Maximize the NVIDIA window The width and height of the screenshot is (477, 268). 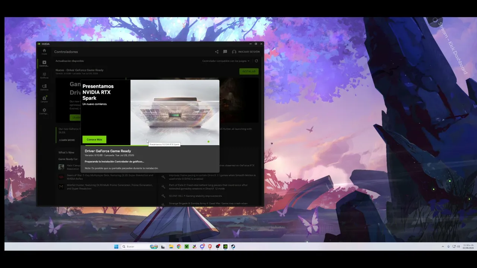[256, 44]
